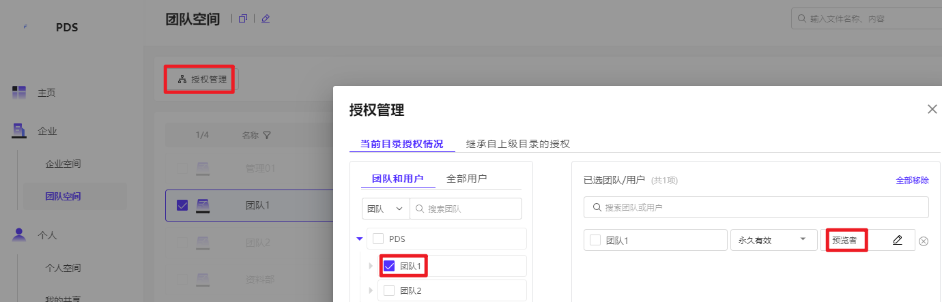Collapse the PDS tree node
This screenshot has width=942, height=302.
360,239
